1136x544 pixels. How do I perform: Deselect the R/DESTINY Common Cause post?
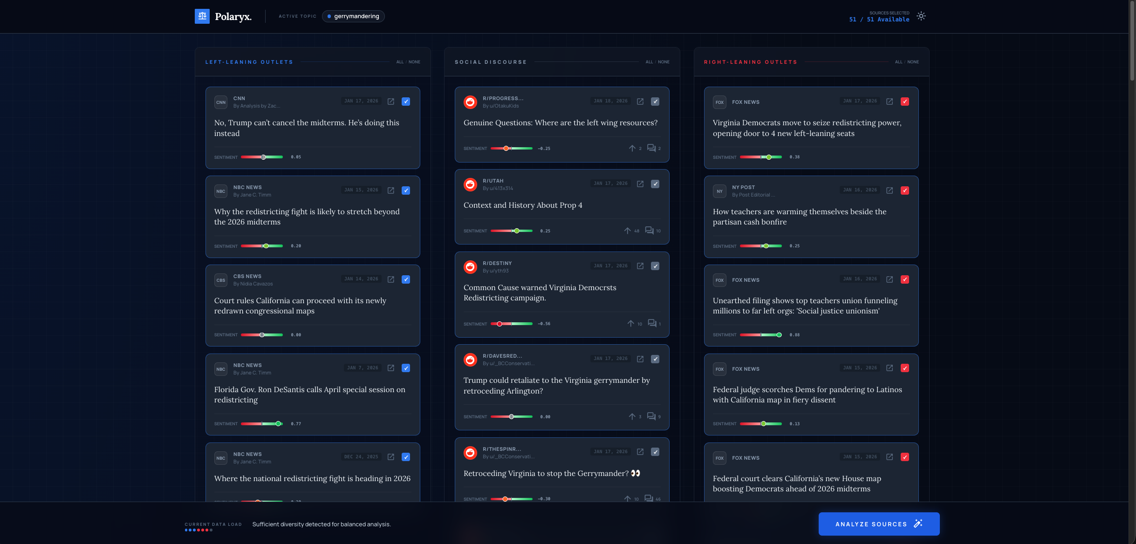coord(655,266)
